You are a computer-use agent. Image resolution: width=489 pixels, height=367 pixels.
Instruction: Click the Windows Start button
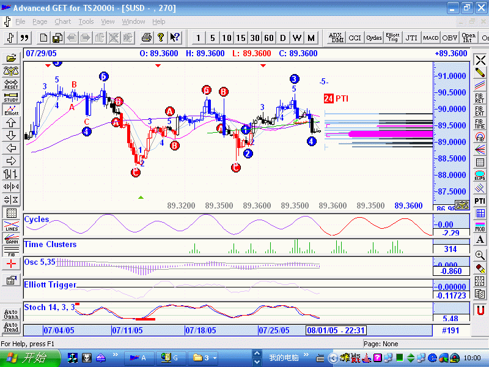point(29,358)
